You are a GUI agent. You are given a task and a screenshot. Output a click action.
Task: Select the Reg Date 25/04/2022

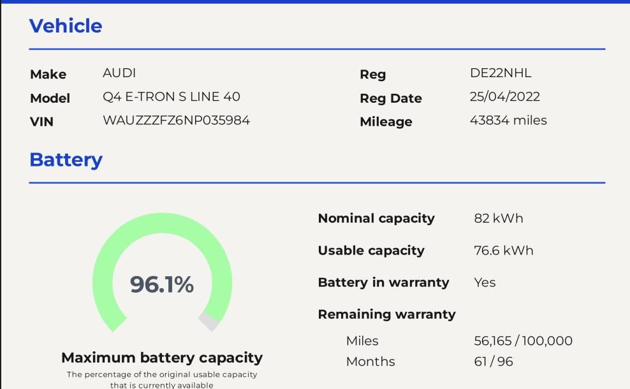click(504, 97)
